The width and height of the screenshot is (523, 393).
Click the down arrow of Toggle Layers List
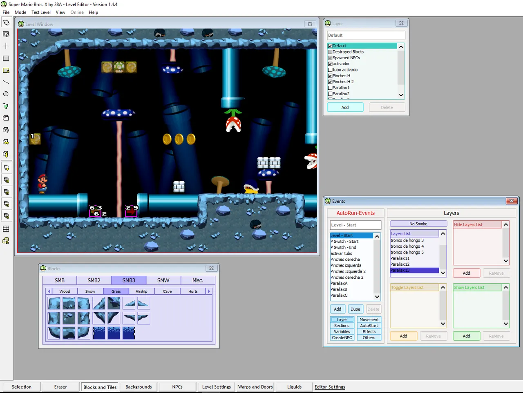click(443, 324)
